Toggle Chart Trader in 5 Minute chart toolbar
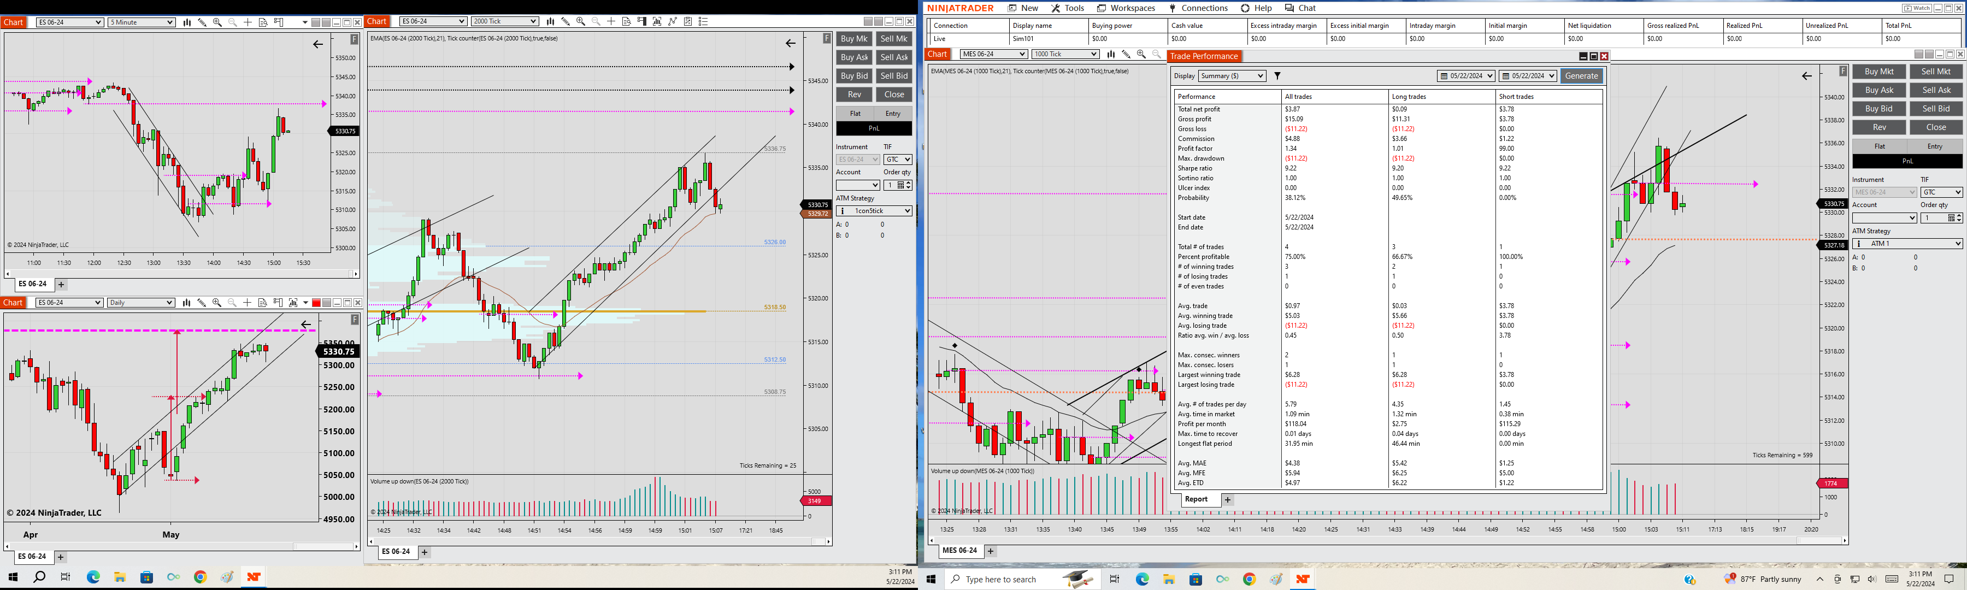Viewport: 1967px width, 590px height. (279, 22)
